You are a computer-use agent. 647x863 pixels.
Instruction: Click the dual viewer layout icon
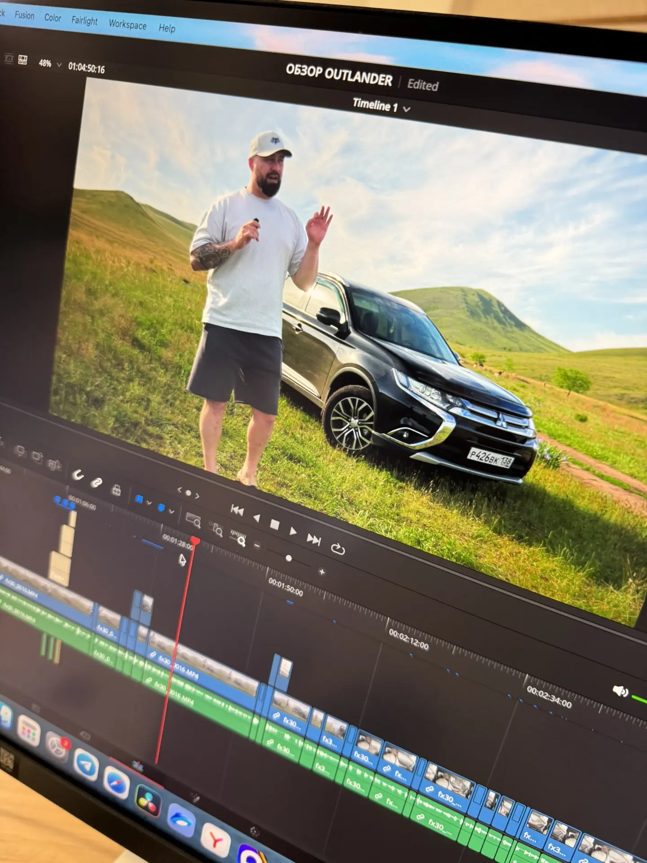pyautogui.click(x=23, y=60)
